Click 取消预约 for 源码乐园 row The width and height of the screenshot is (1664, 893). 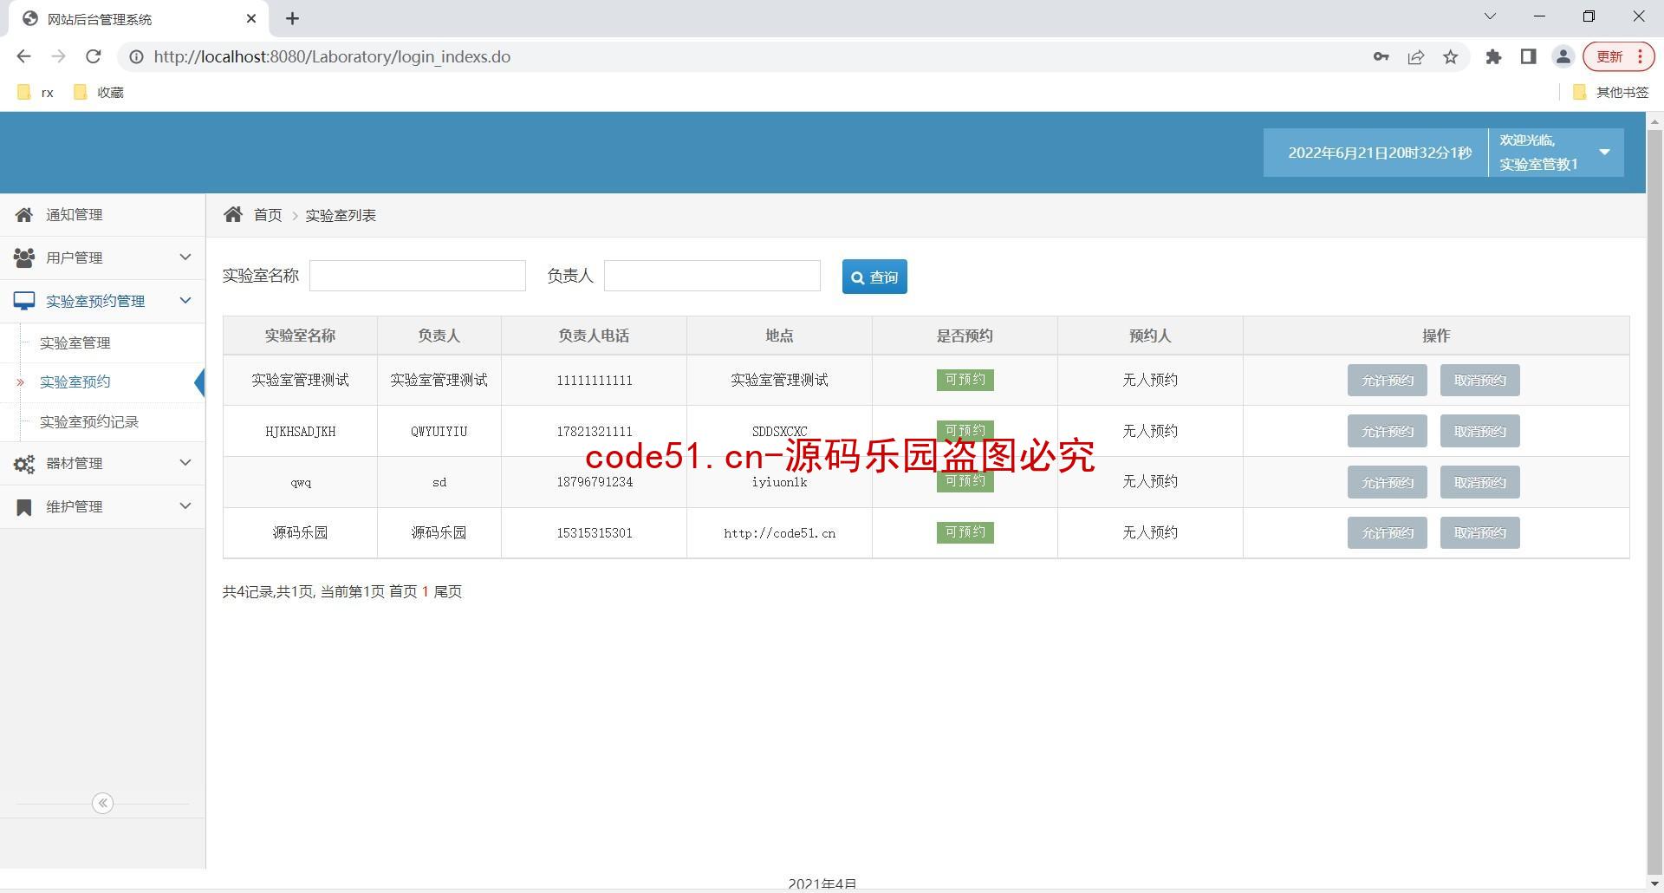[1479, 533]
